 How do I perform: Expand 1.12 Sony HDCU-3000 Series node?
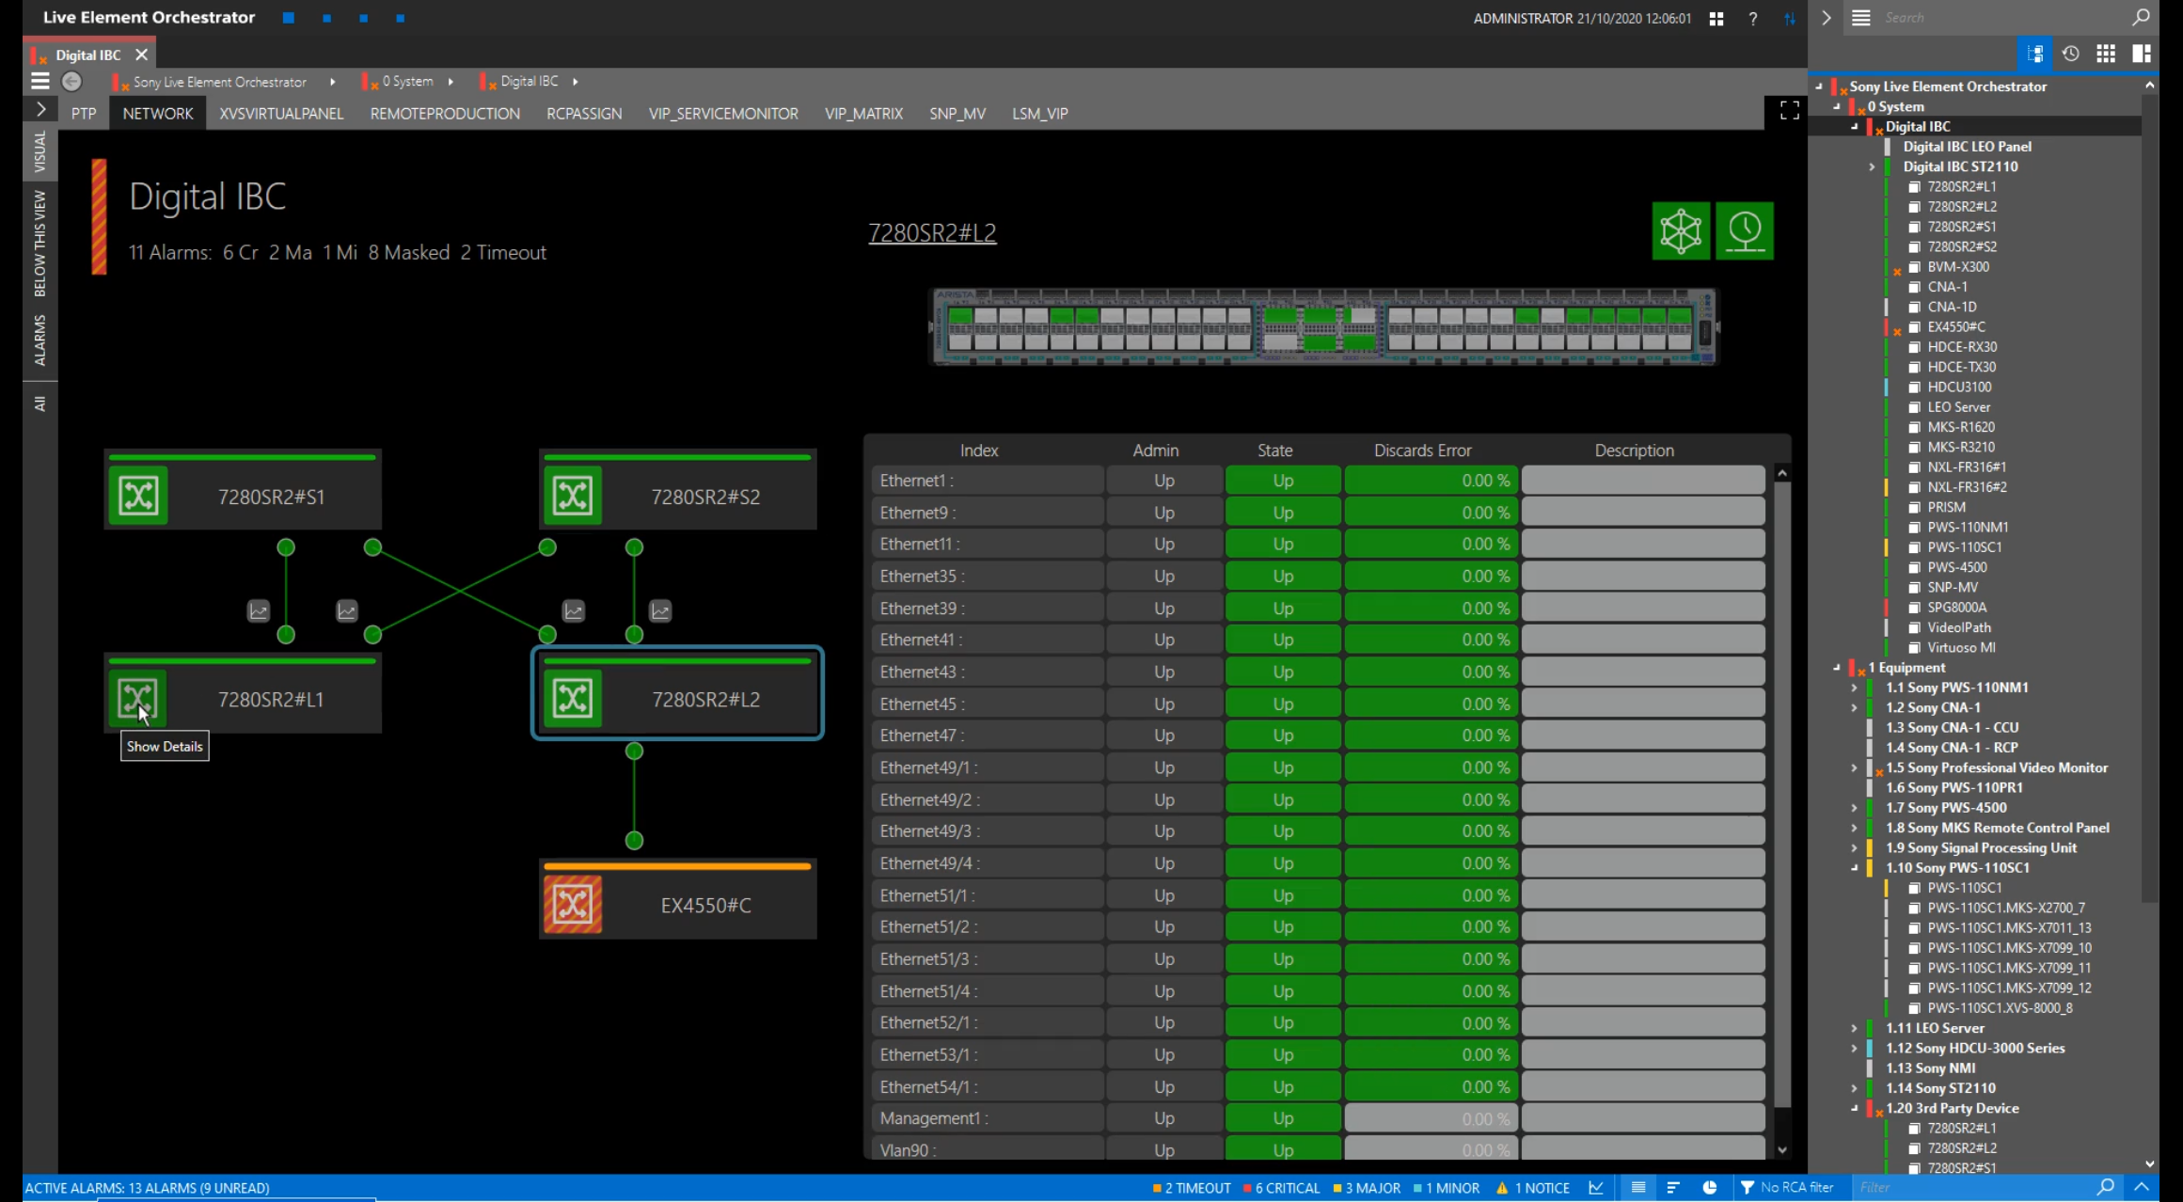coord(1855,1048)
